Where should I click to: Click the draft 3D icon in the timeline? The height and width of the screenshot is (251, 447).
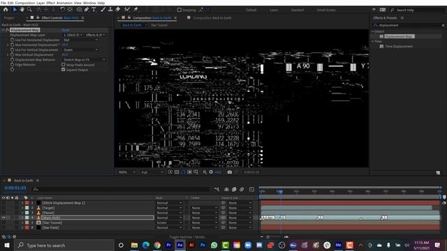coord(226,189)
